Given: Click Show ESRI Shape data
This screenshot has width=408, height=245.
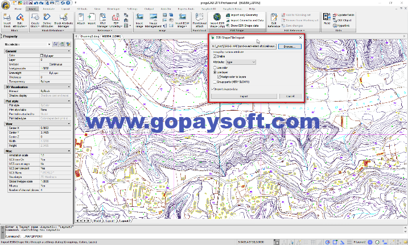Looking at the screenshot, I should click(x=242, y=26).
